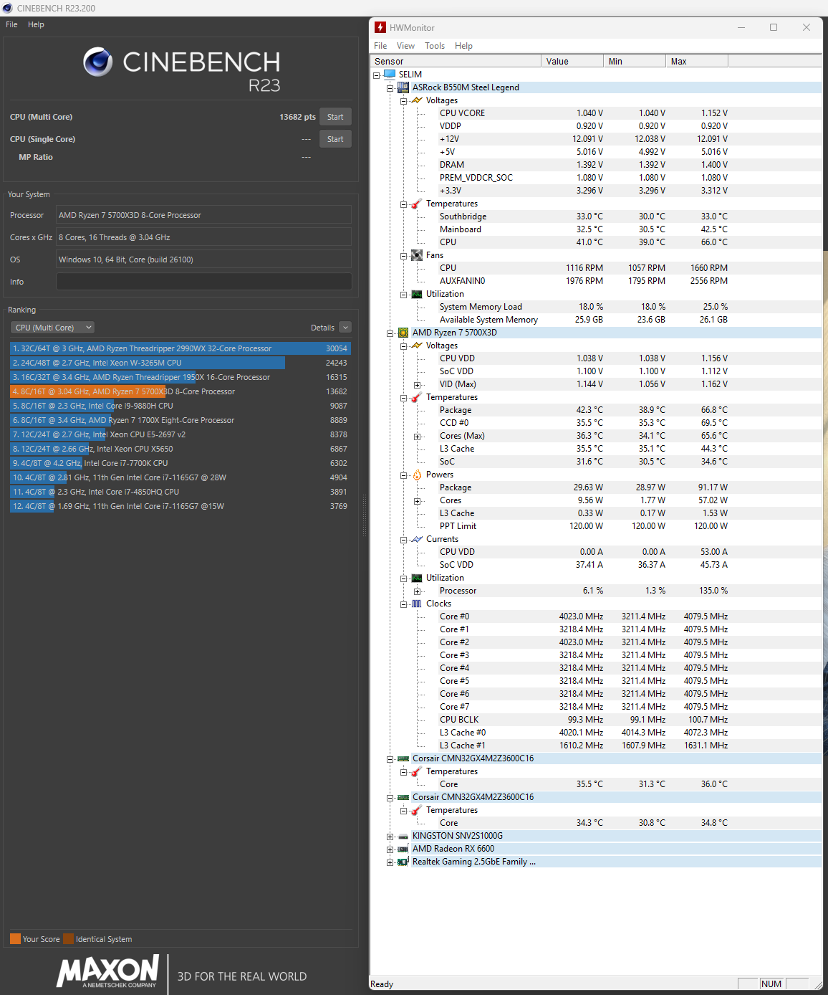Screen dimensions: 828x995
Task: Click the Value column header
Action: [572, 62]
